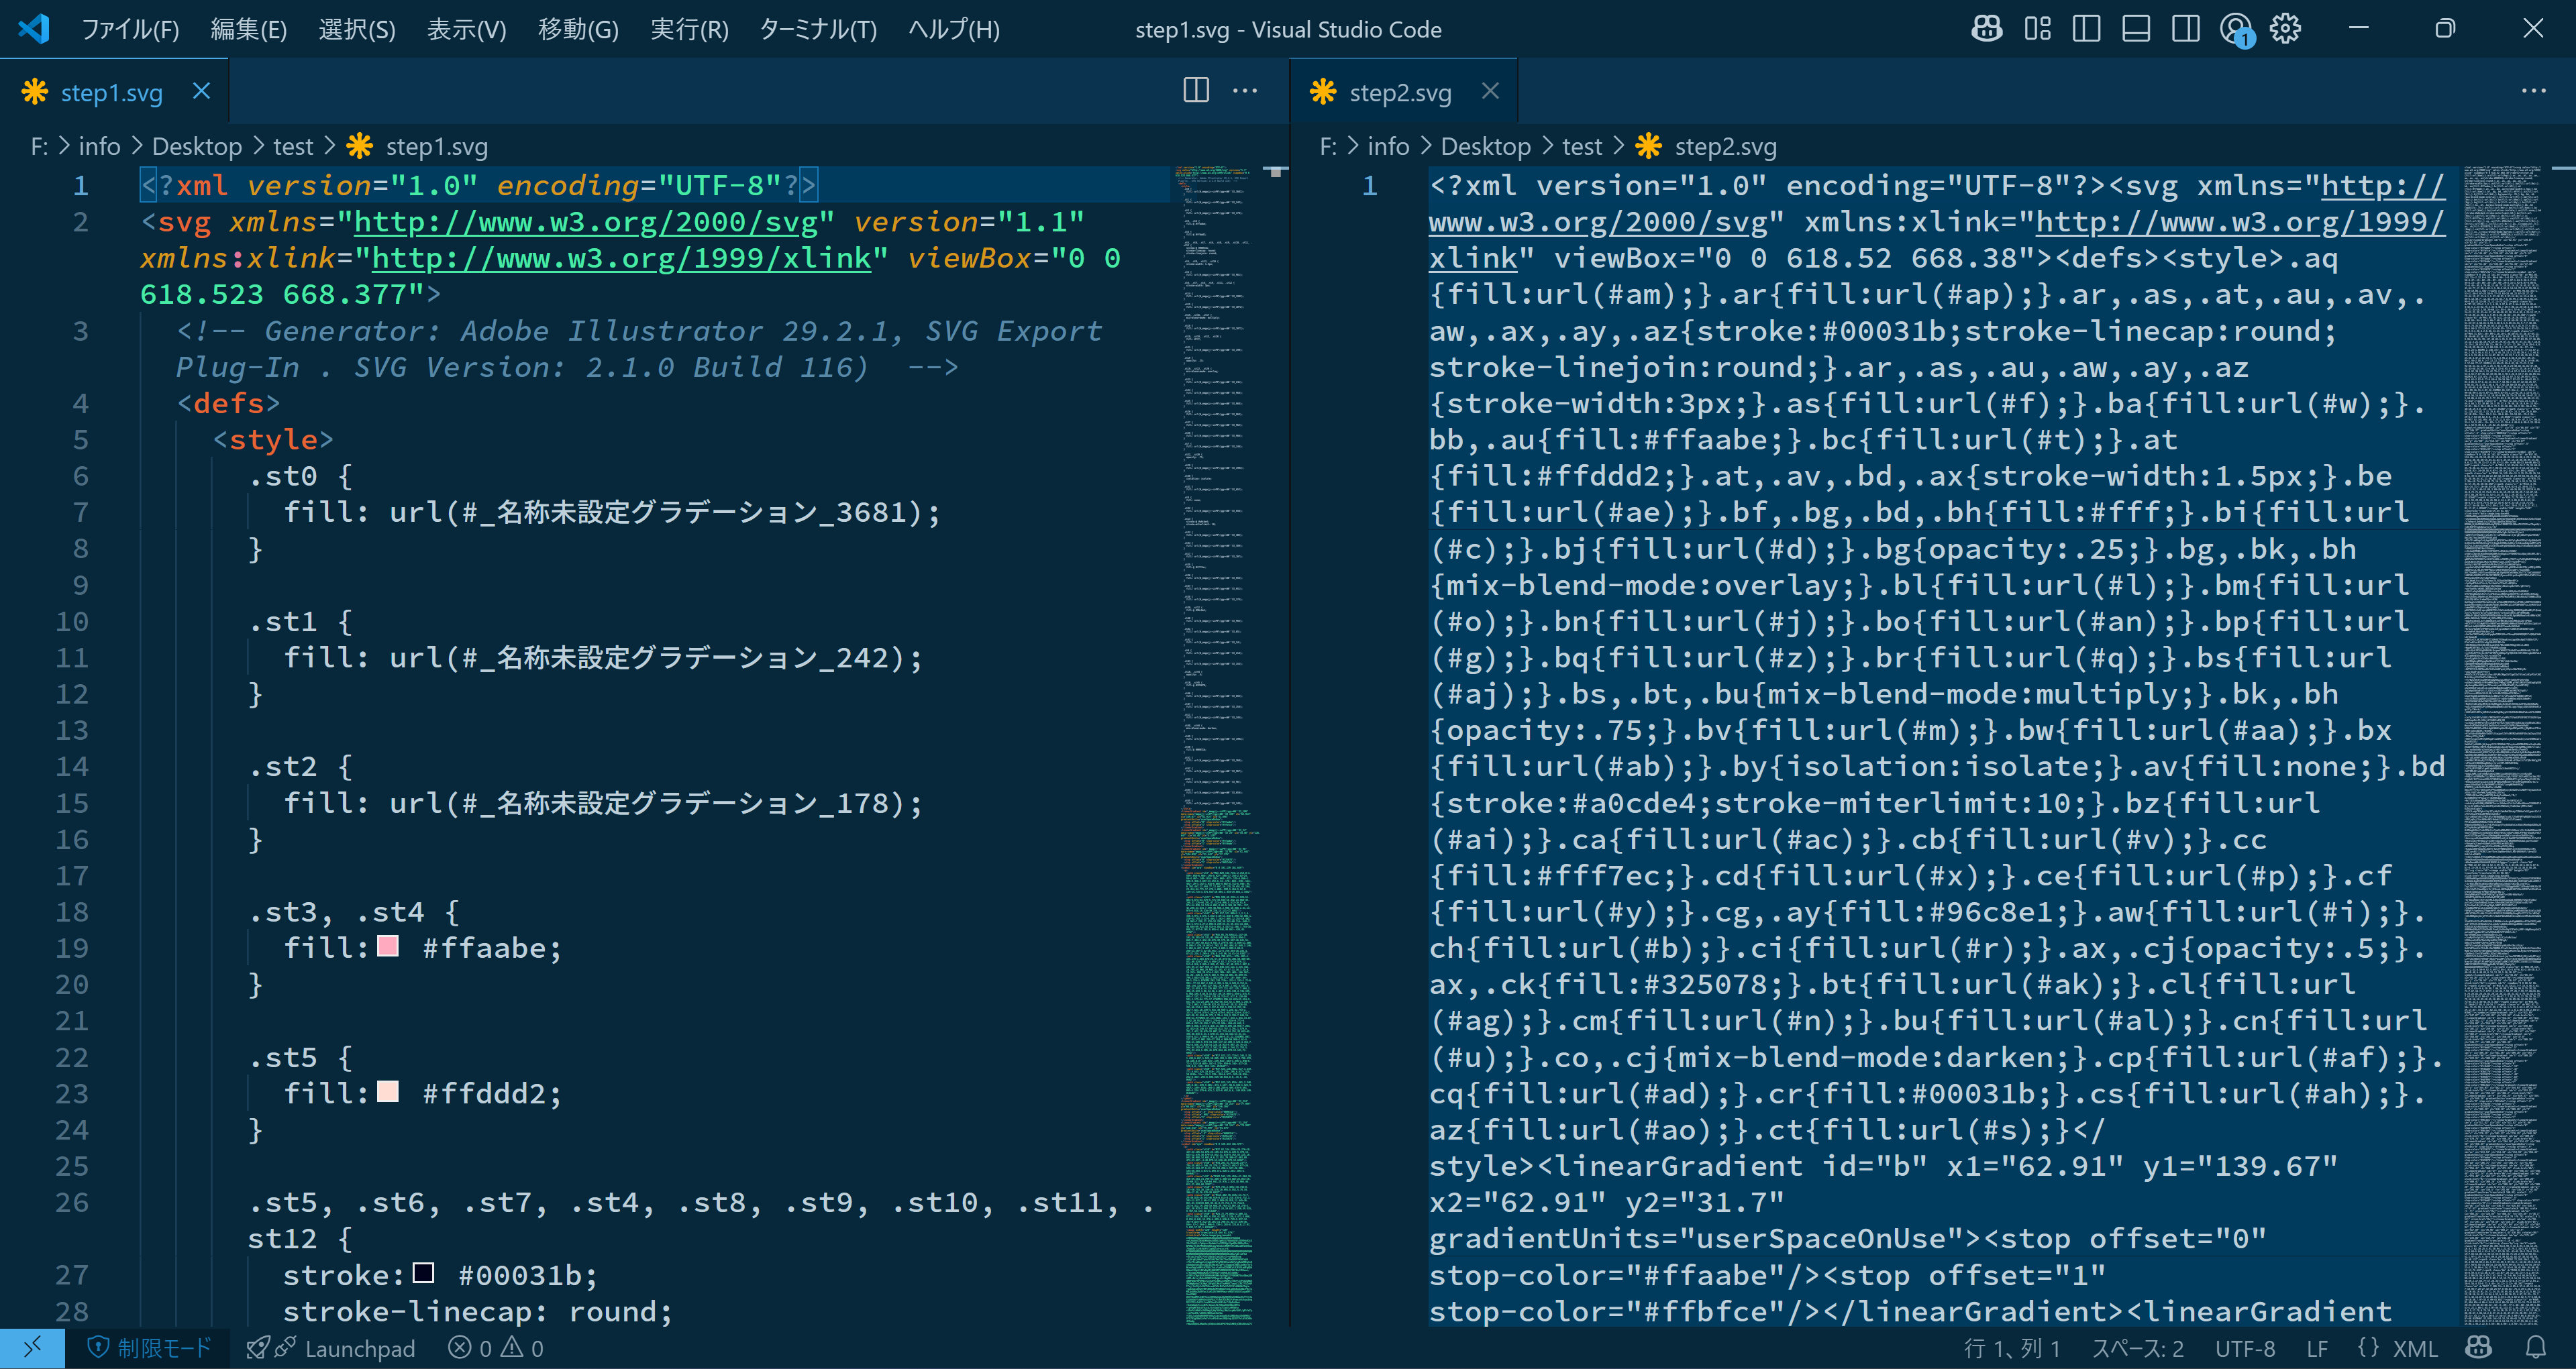The image size is (2576, 1369).
Task: Open the Manage gear settings icon
Action: coord(2286,28)
